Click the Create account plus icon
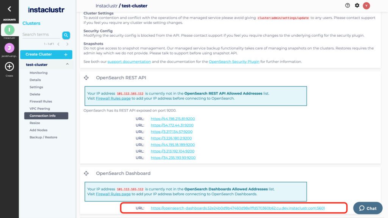388x218 pixels. pos(9,67)
